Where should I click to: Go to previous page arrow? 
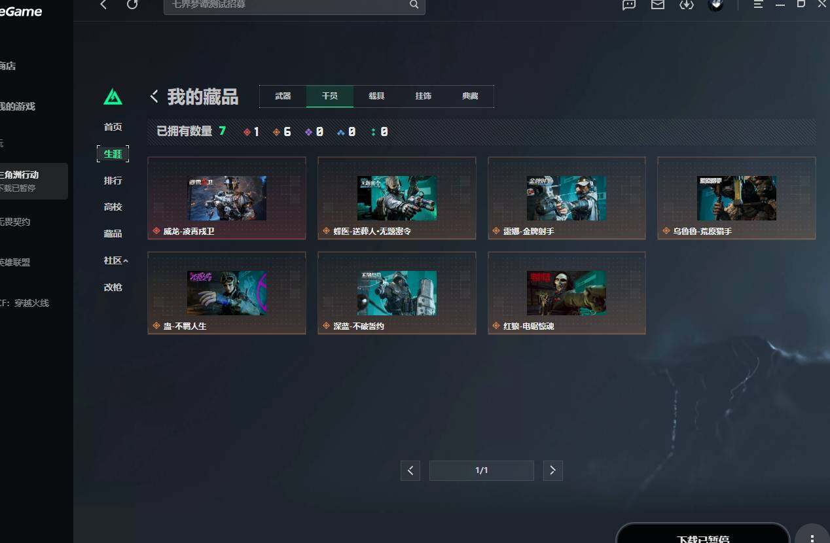click(x=410, y=470)
